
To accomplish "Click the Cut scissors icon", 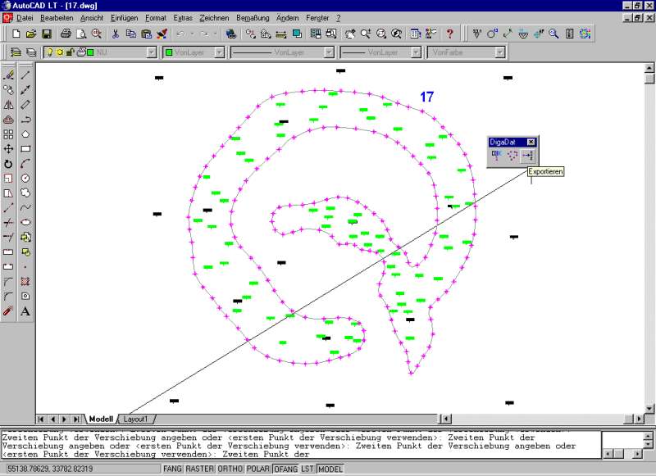I will pos(116,34).
